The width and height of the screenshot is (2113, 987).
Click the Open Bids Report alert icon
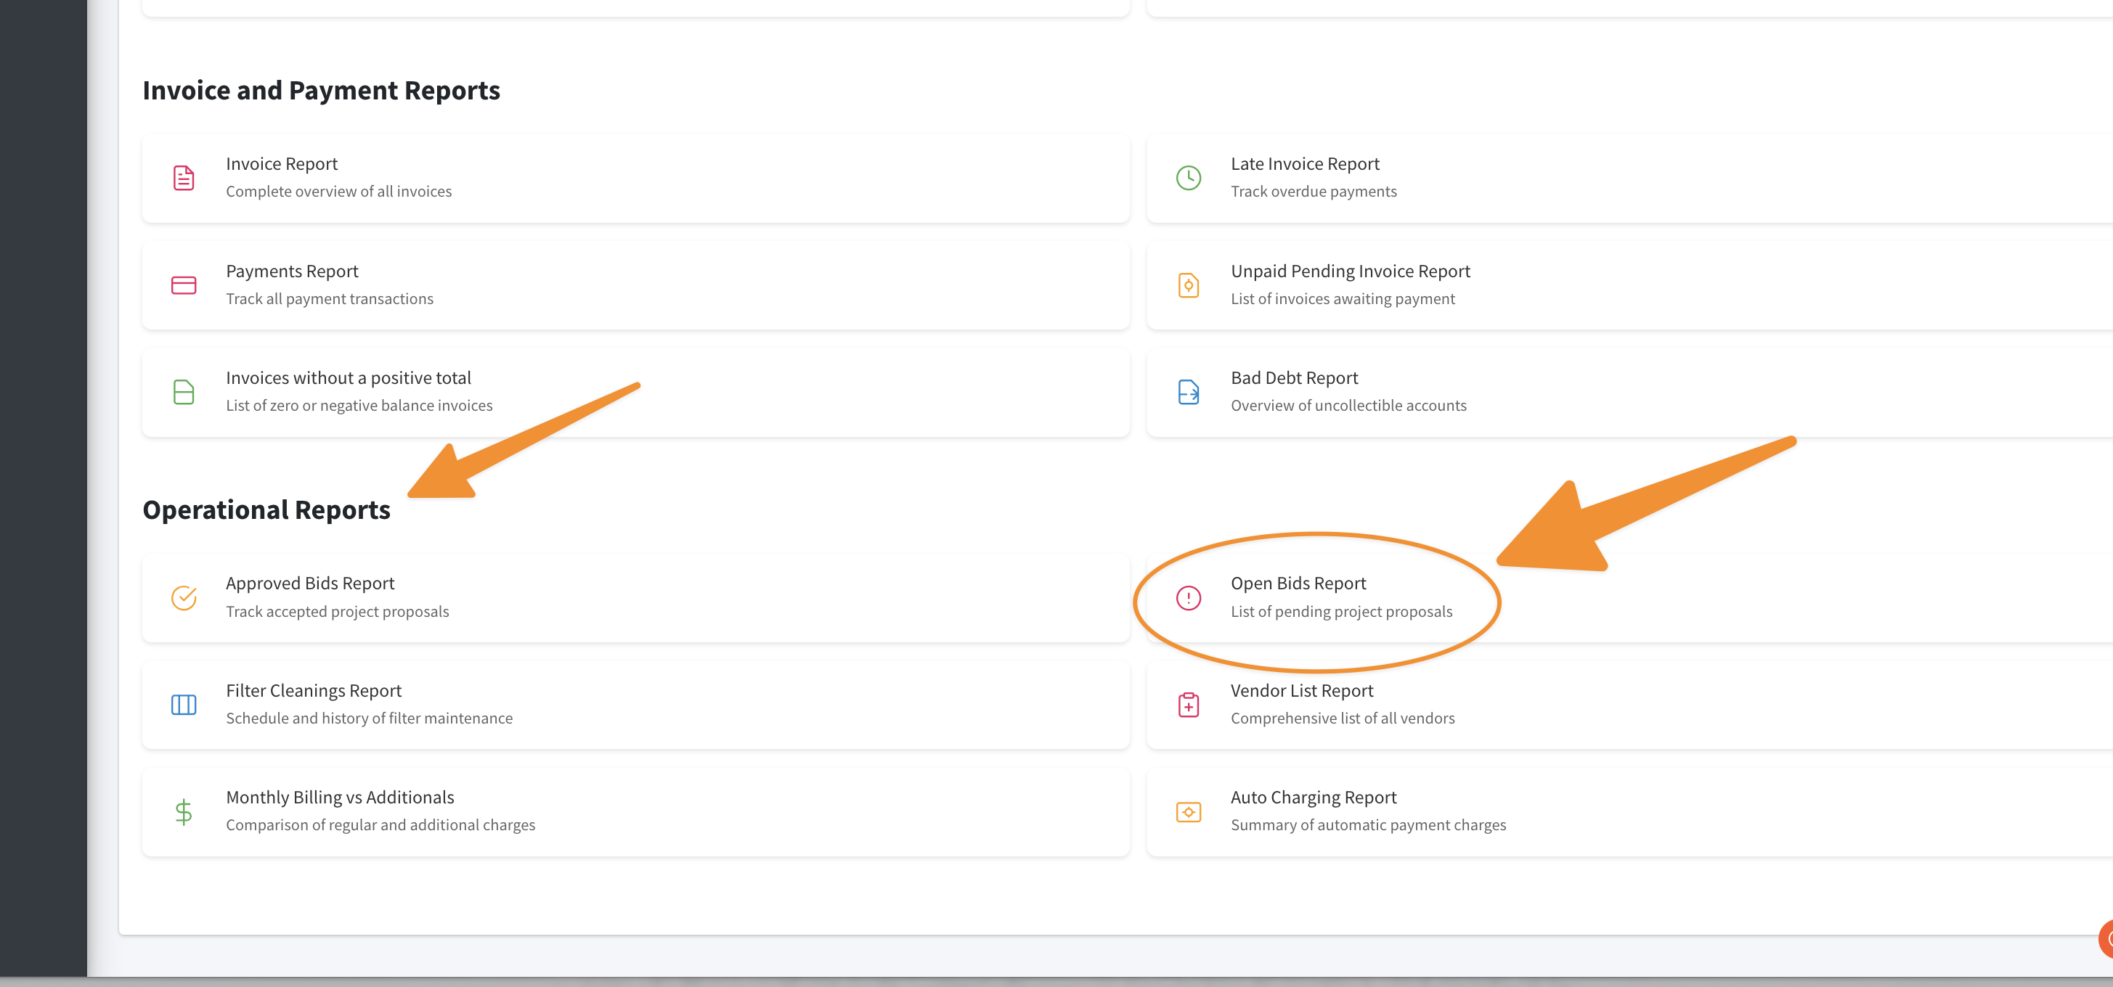(1188, 597)
